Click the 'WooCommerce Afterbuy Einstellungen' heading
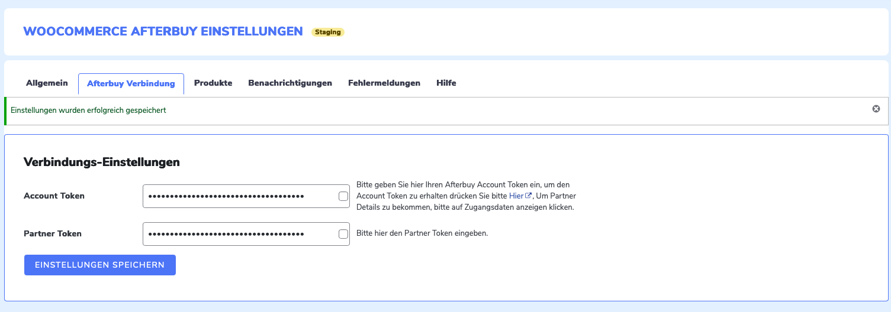The image size is (891, 312). tap(163, 31)
